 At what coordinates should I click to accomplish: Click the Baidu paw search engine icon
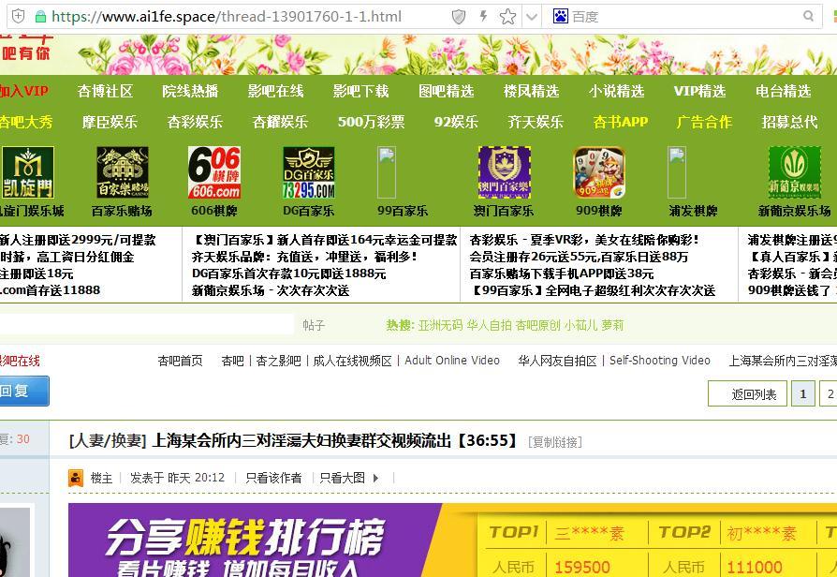click(561, 16)
